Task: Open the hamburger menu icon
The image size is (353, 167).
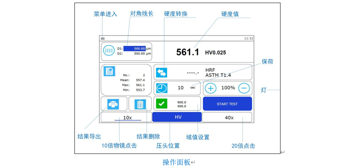Action: [x=103, y=39]
